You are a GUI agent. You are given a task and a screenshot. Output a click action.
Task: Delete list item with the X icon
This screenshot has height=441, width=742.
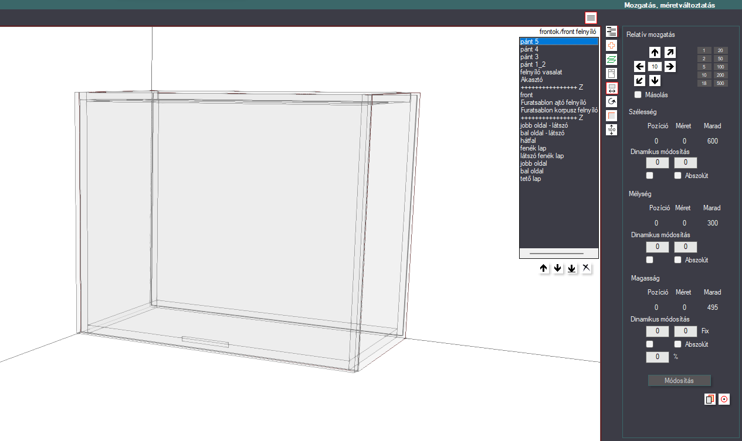[x=586, y=268]
